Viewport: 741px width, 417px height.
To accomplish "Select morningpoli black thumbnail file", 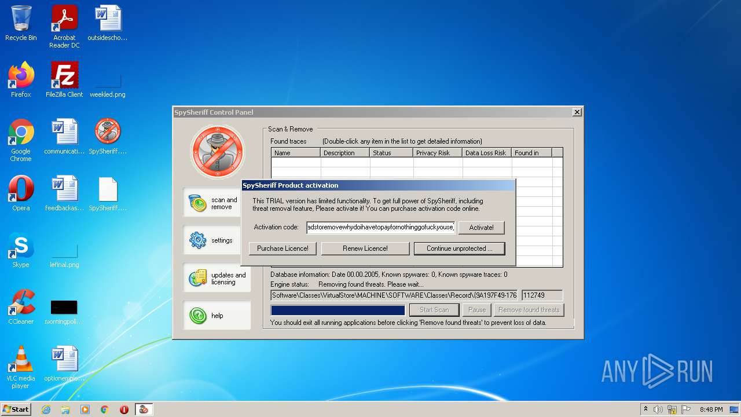I will point(64,313).
